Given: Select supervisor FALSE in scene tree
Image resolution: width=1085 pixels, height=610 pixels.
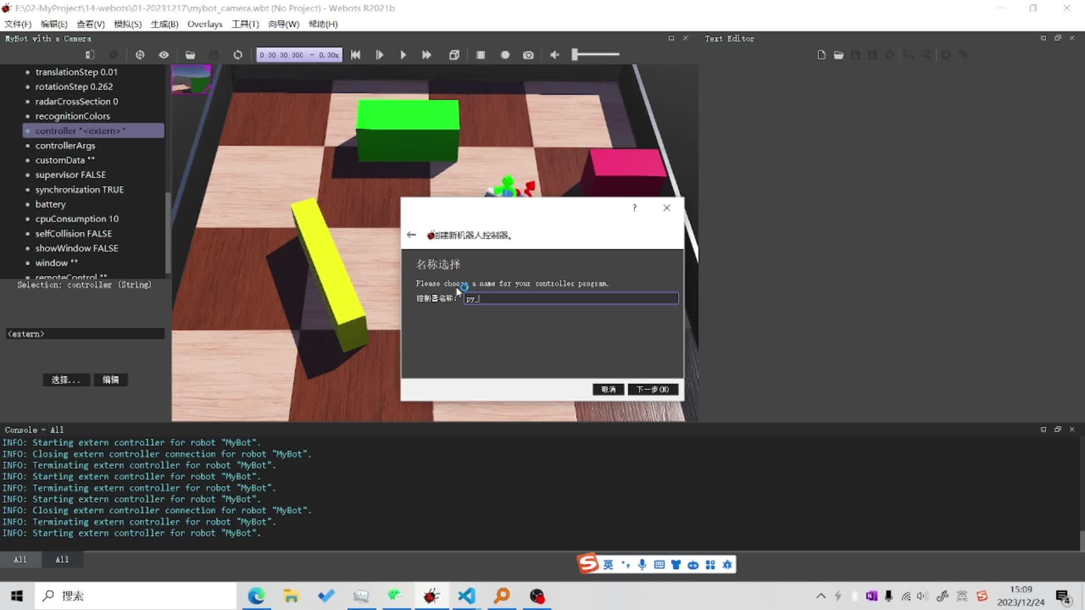Looking at the screenshot, I should (70, 175).
